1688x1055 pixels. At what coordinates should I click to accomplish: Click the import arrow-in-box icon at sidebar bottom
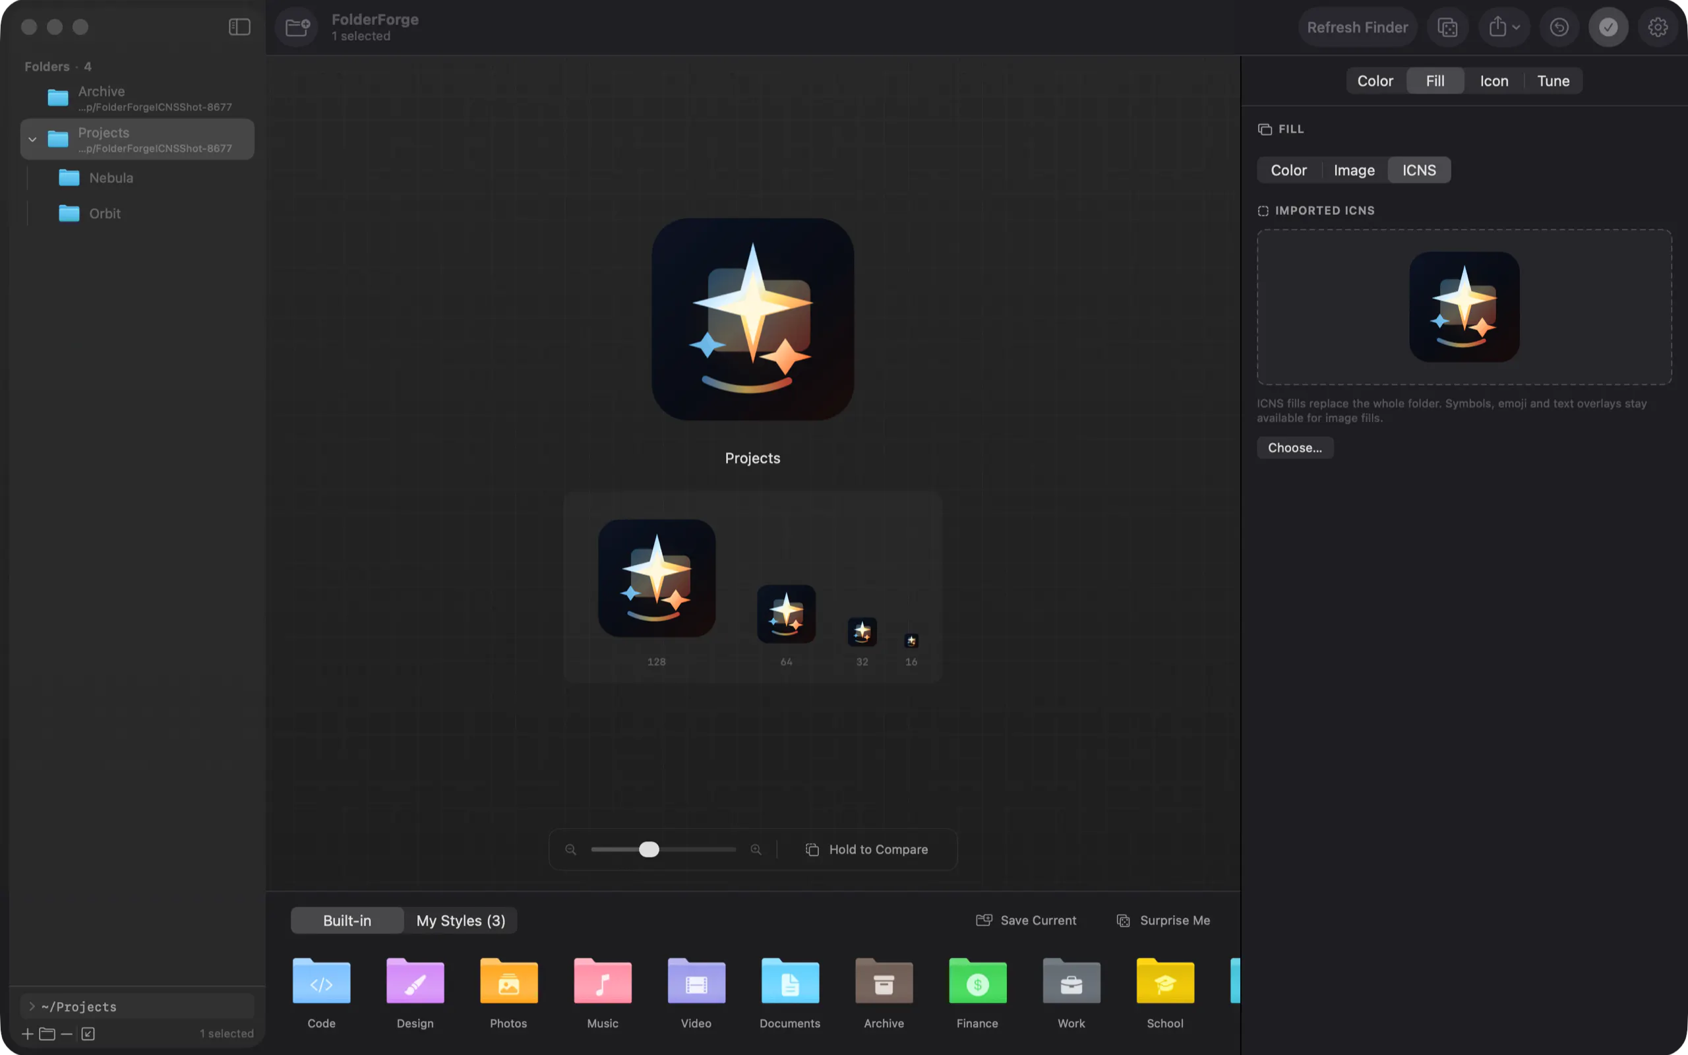coord(88,1033)
